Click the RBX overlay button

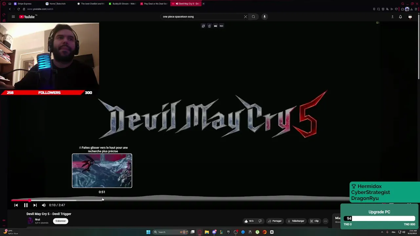221,26
